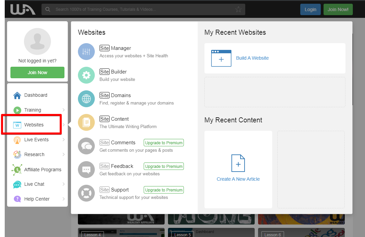Expand the Live Events submenu chevron
The width and height of the screenshot is (365, 237).
63,140
